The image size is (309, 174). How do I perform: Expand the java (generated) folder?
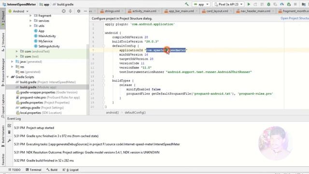click(x=12, y=61)
